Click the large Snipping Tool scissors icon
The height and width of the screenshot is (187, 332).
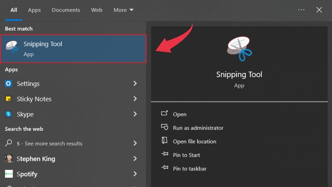coord(239,49)
